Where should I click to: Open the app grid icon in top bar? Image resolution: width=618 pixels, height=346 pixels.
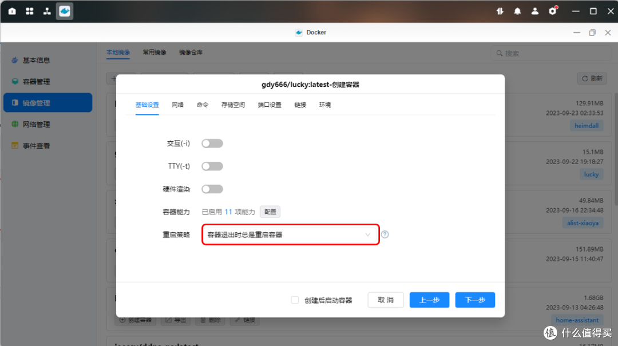30,11
